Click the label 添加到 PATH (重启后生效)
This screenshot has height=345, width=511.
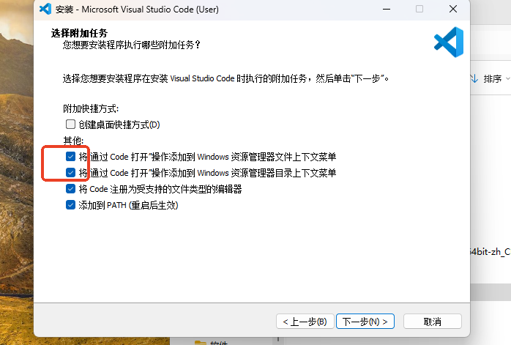pyautogui.click(x=128, y=205)
